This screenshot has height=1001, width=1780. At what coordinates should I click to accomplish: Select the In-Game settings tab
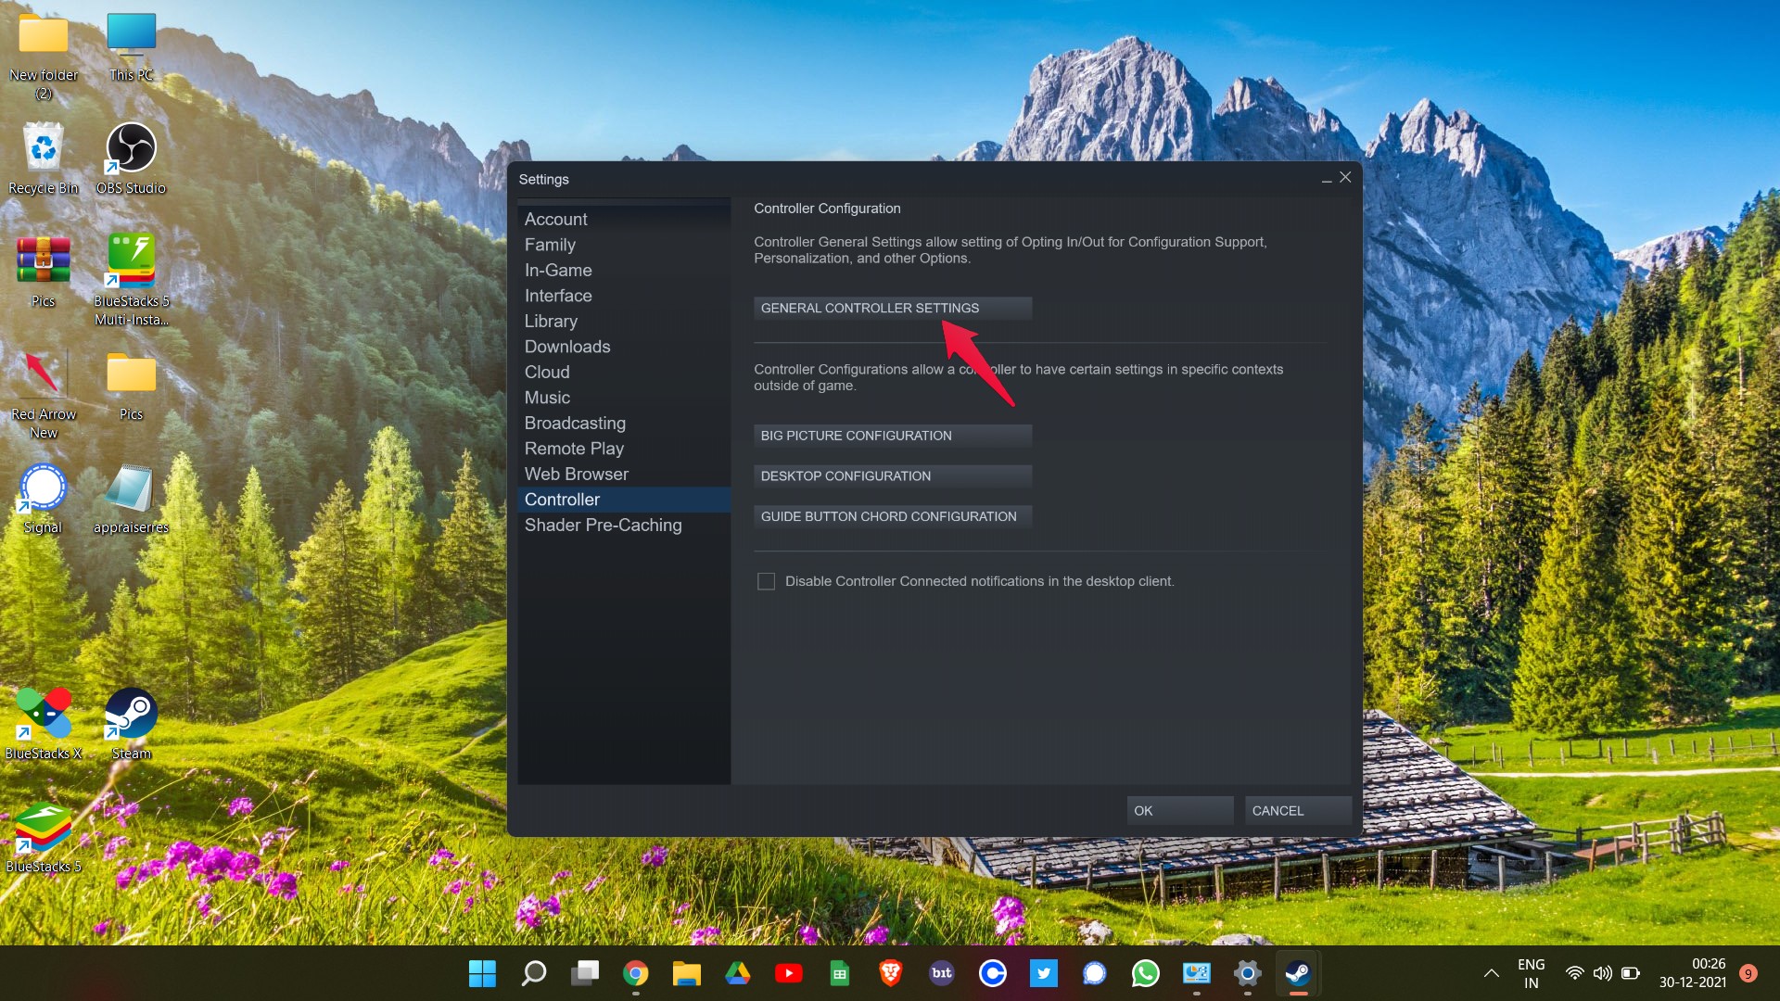559,269
